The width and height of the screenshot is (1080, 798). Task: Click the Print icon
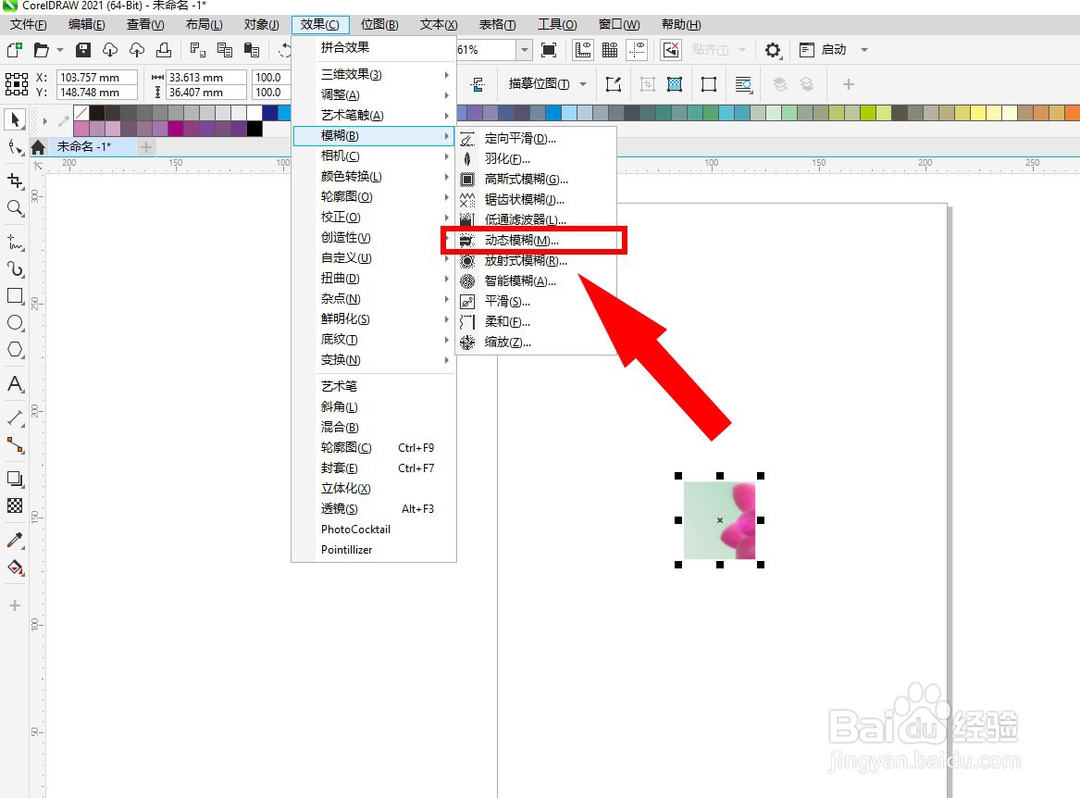pos(164,50)
